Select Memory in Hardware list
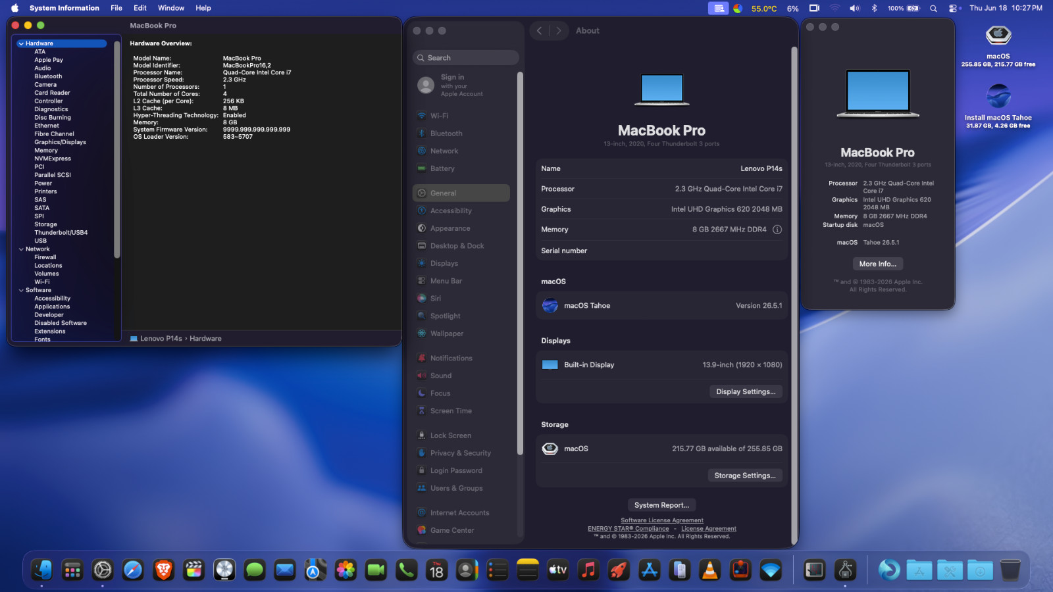Screen dimensions: 1053x592 pos(46,151)
